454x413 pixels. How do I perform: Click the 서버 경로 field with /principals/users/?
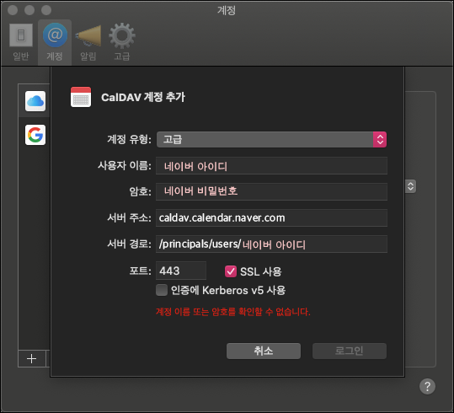click(271, 244)
